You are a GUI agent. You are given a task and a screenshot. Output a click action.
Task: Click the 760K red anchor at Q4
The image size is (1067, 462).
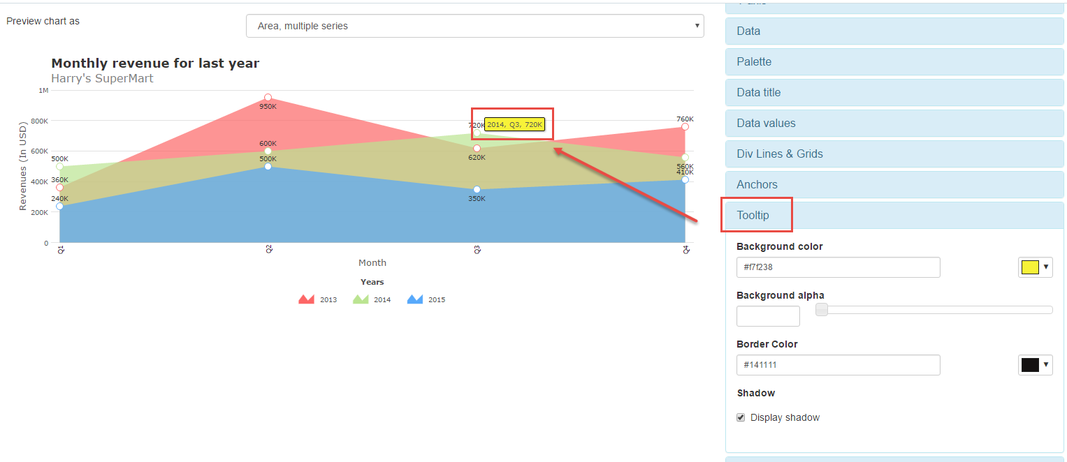pos(685,126)
